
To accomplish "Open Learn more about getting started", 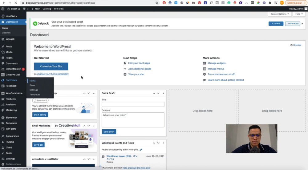I will pos(225,80).
